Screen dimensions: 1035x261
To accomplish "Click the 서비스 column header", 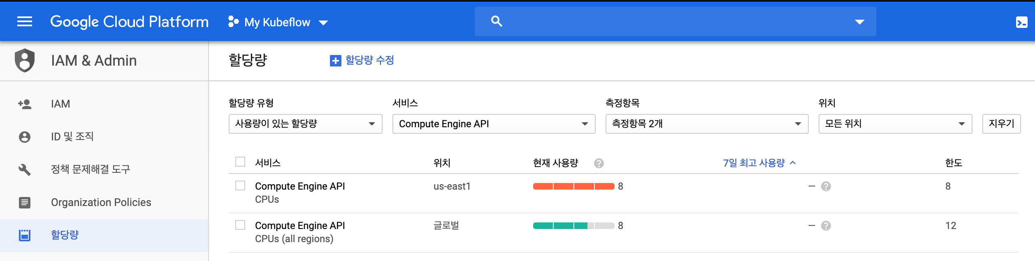I will 268,163.
